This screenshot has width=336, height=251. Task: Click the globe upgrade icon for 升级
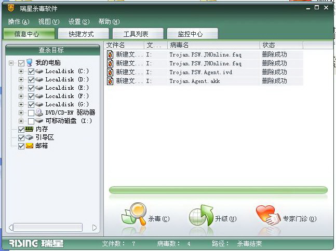tap(201, 216)
